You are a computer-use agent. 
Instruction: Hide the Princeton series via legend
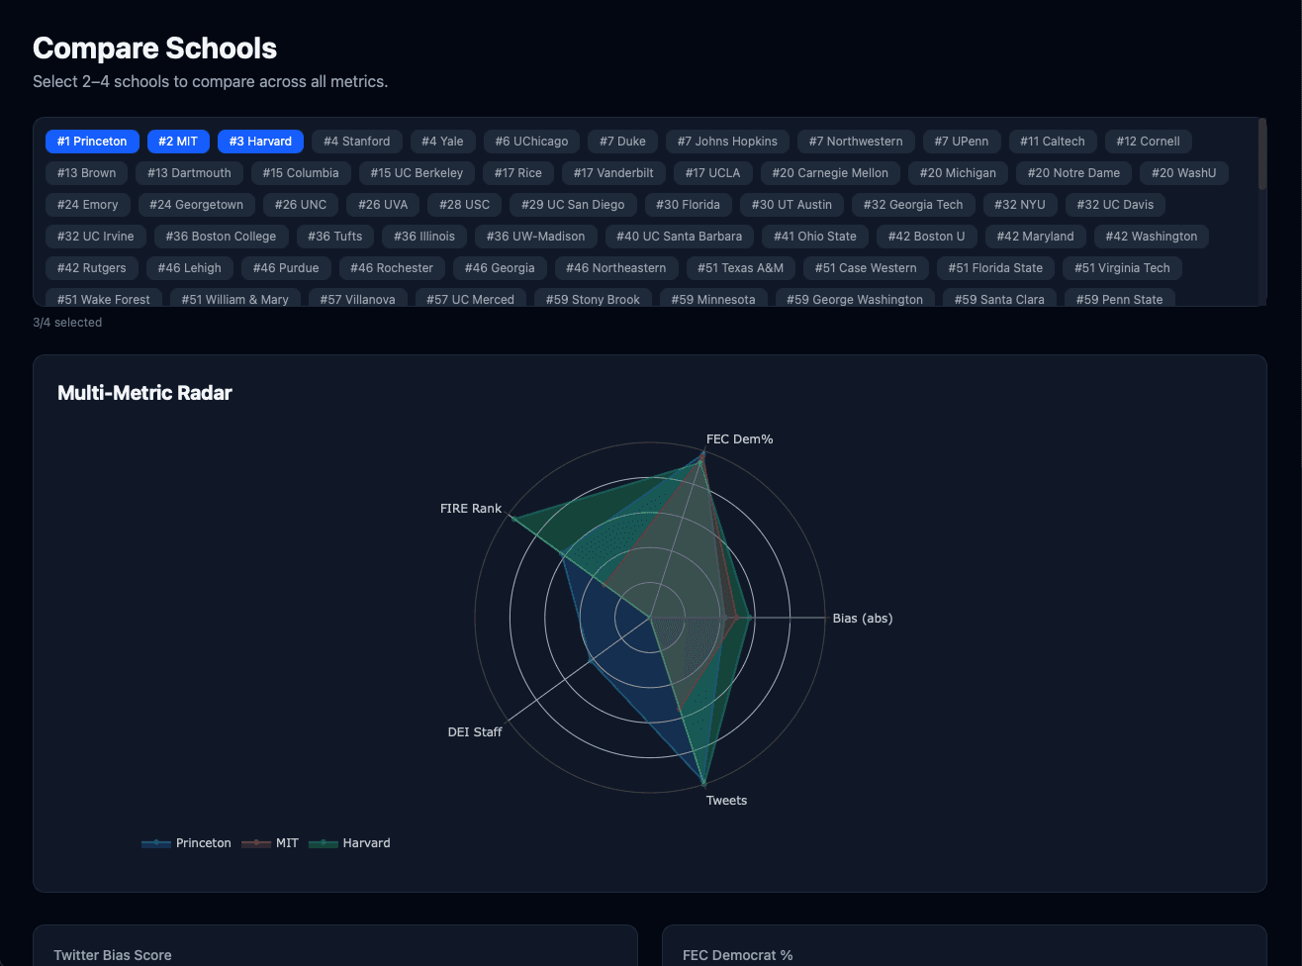[187, 843]
